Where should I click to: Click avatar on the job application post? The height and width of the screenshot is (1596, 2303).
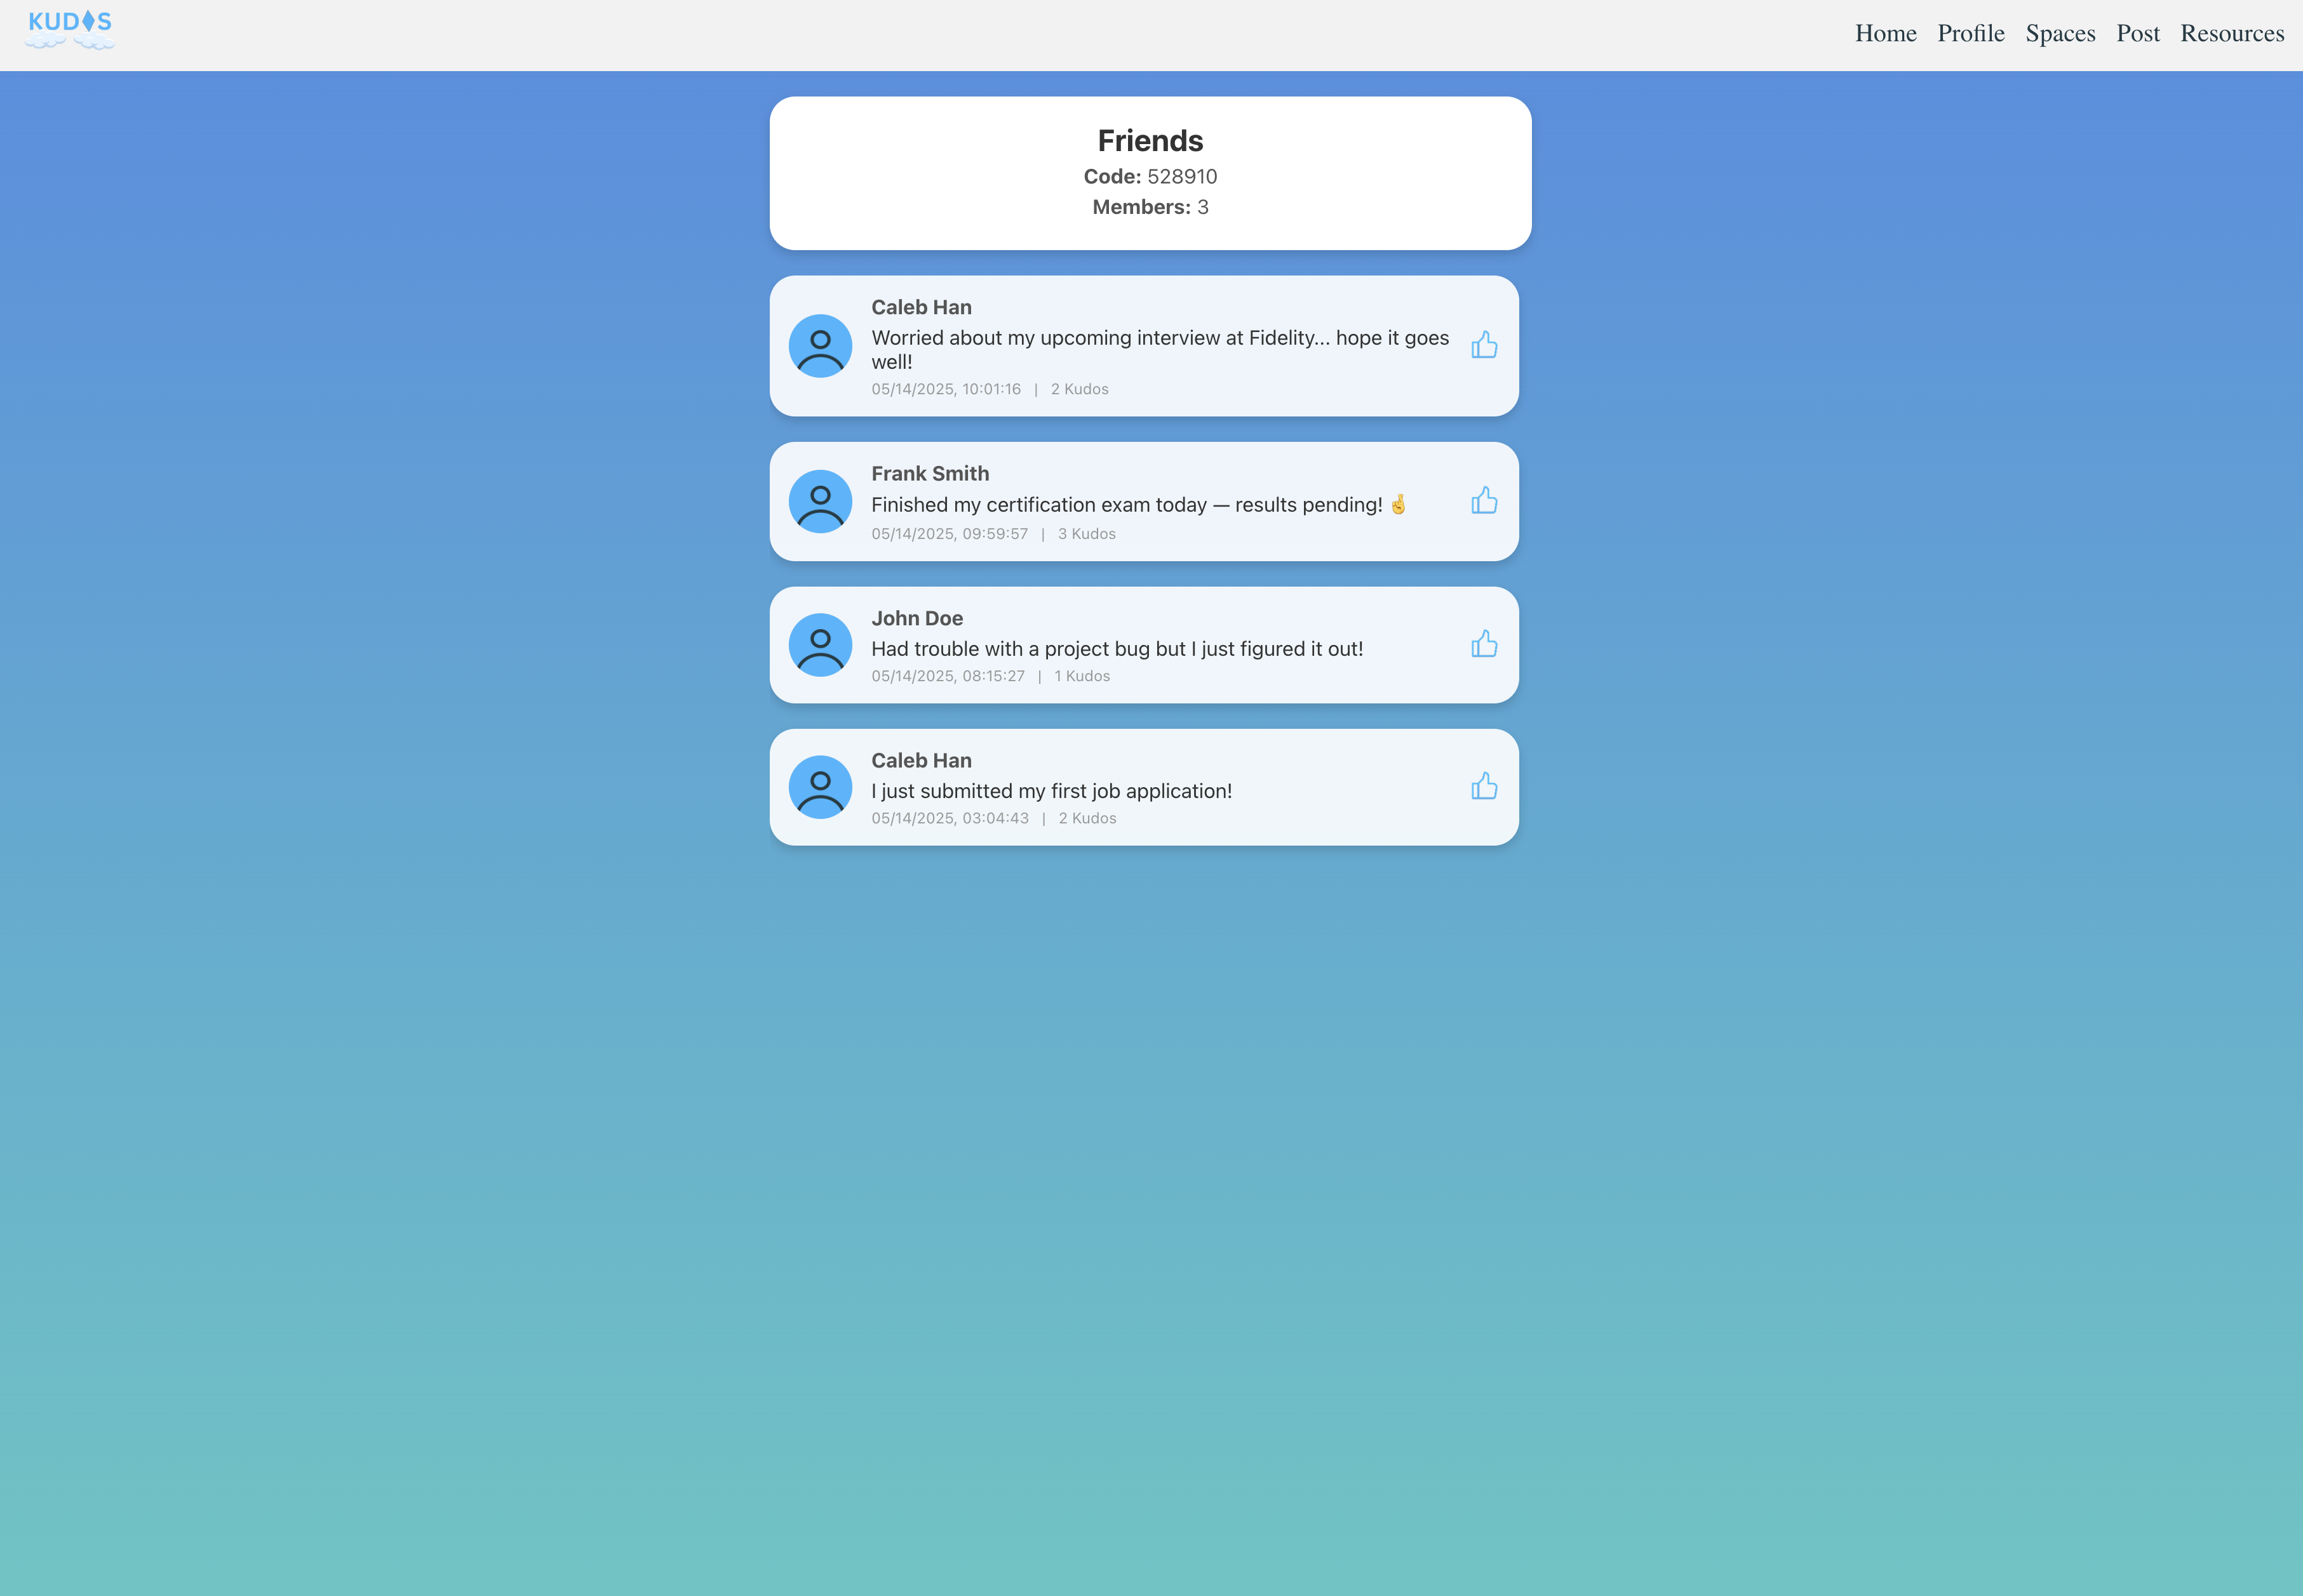(819, 787)
